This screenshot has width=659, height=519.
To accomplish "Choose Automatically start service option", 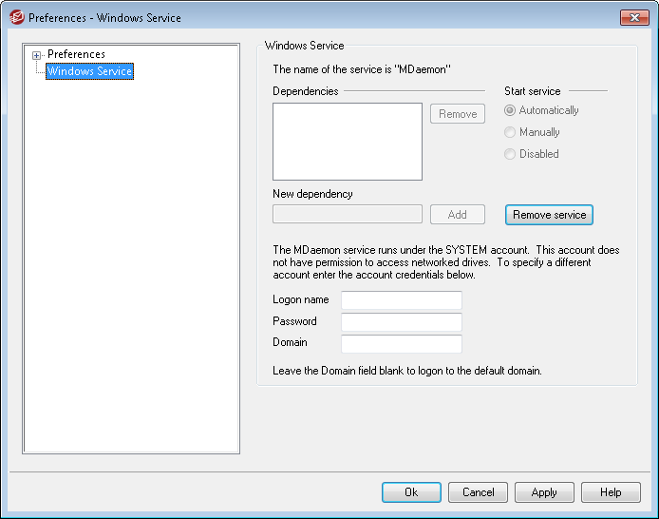I will point(511,111).
